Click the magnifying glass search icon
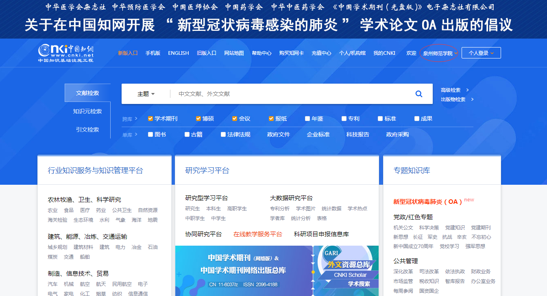The image size is (547, 296). pos(418,94)
